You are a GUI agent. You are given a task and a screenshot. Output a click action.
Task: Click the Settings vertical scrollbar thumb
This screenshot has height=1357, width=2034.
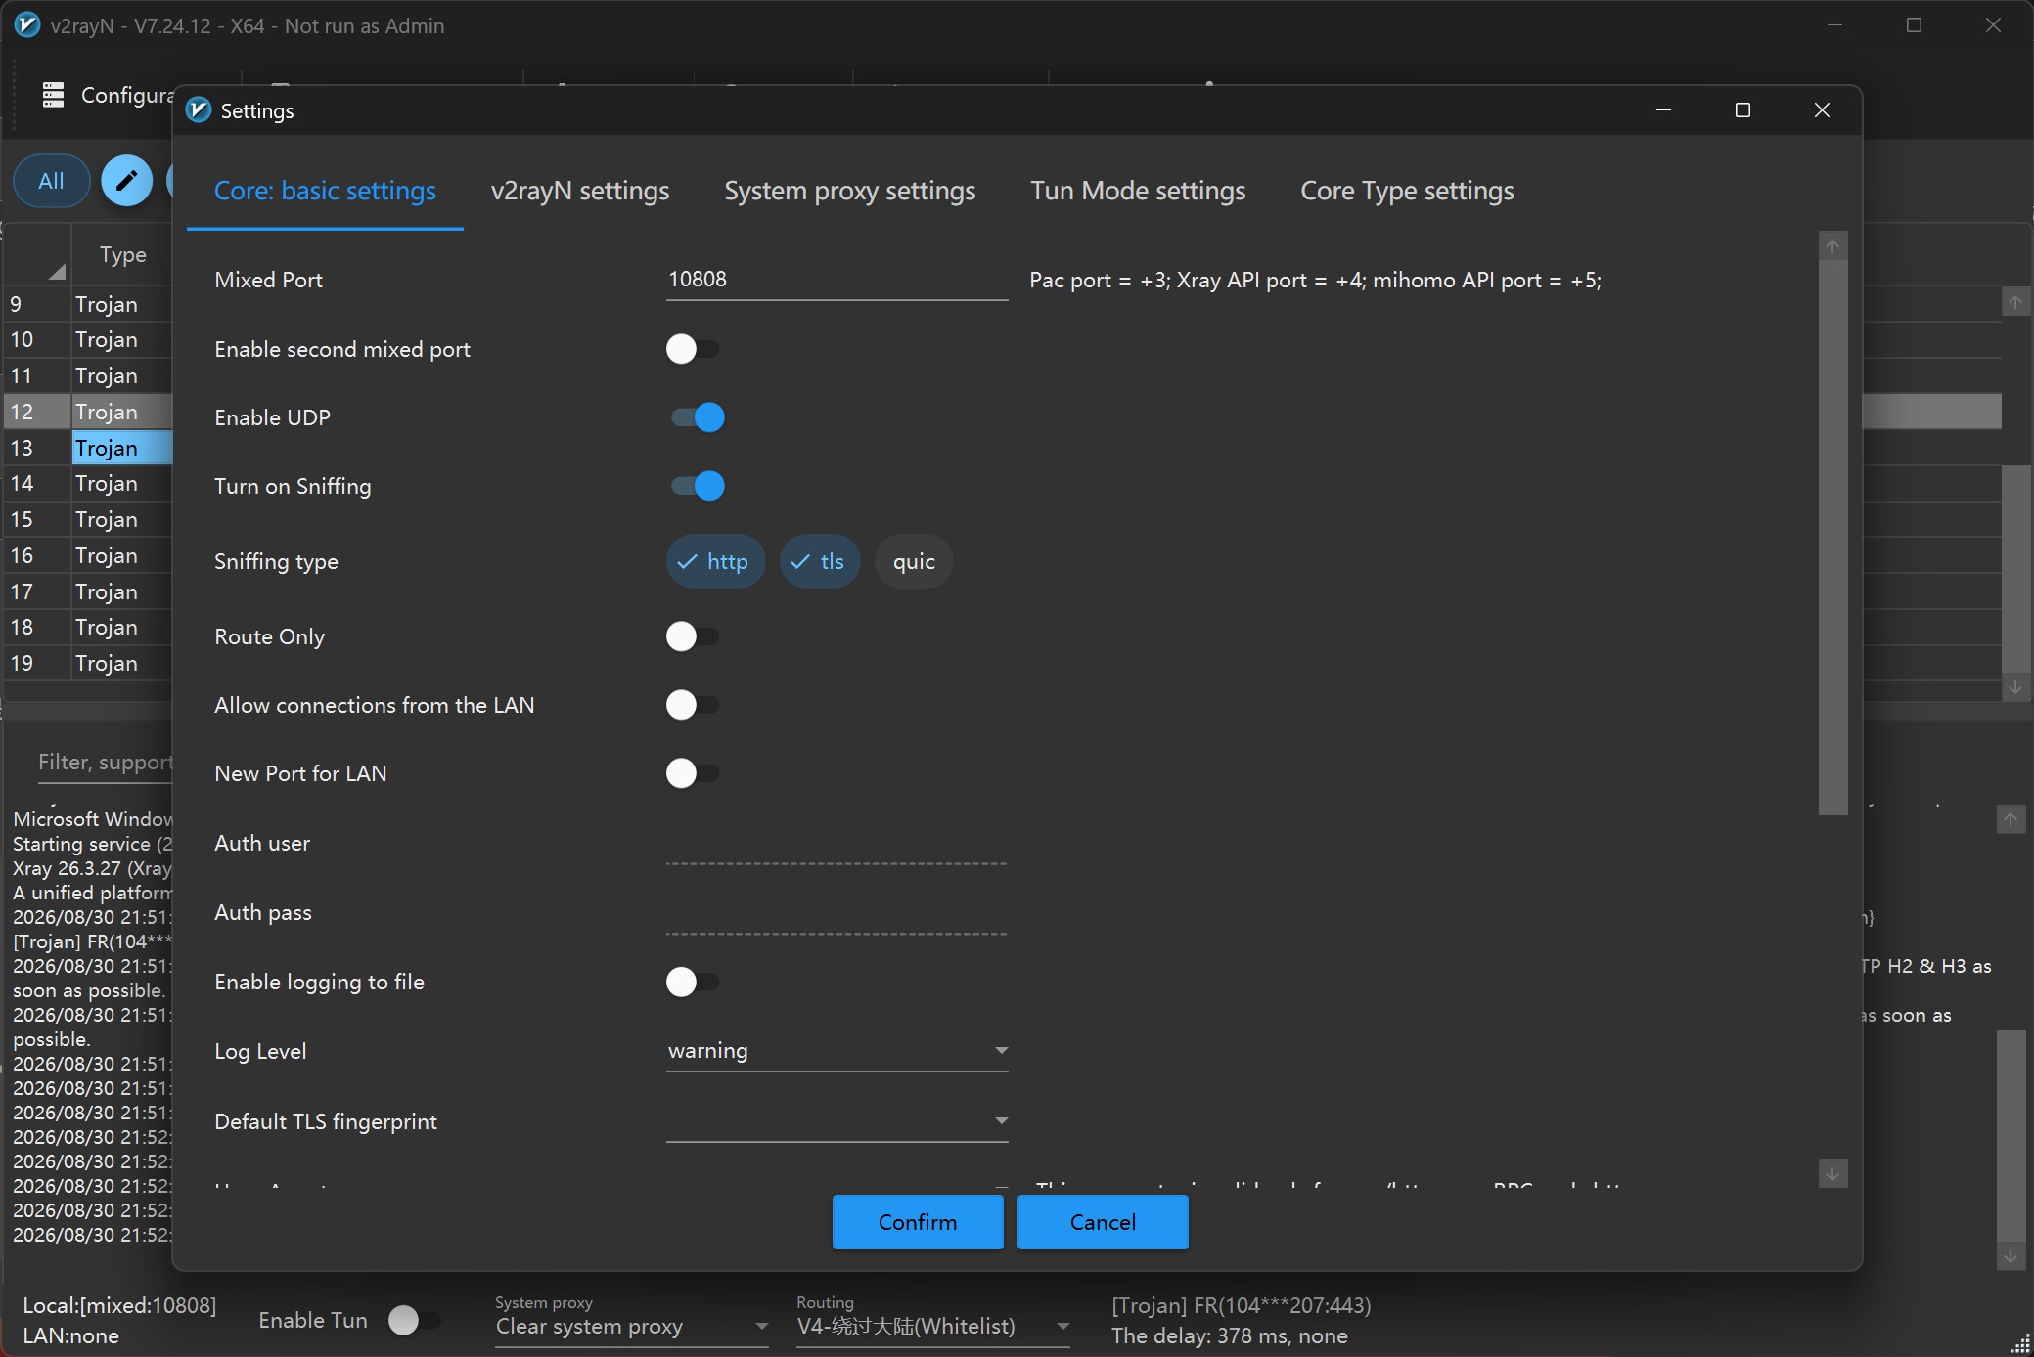(1832, 538)
